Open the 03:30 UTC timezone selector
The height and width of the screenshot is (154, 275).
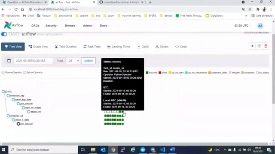tap(242, 26)
